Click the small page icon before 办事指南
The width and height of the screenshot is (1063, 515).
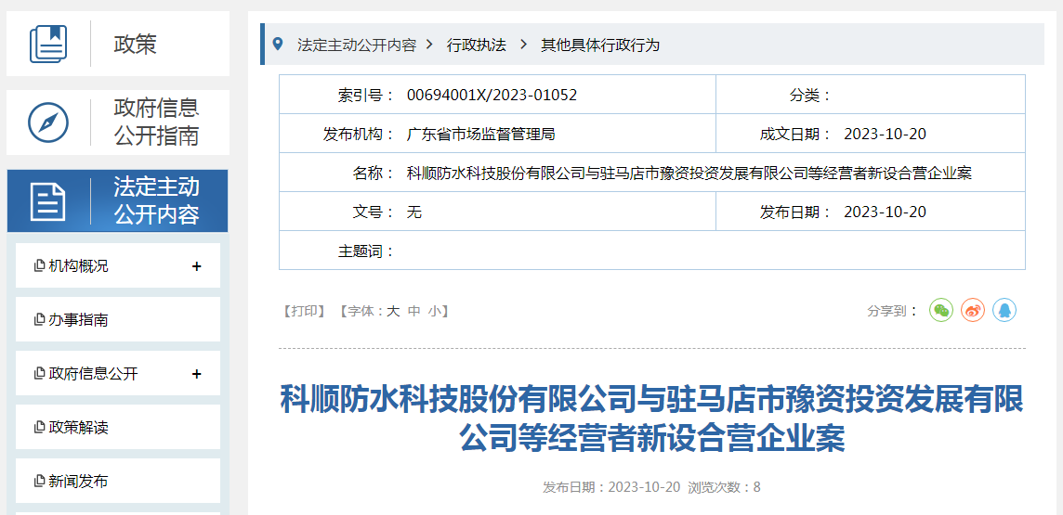tap(39, 319)
